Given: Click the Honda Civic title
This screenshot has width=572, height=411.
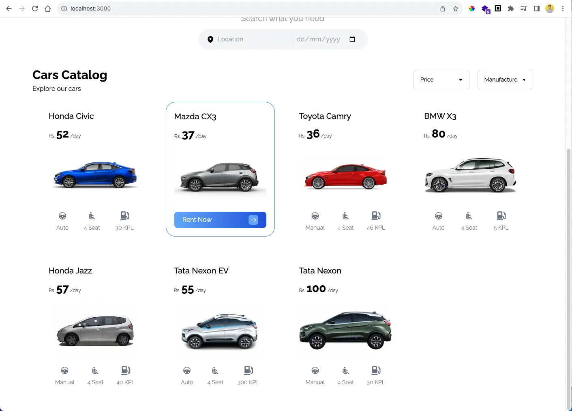Looking at the screenshot, I should [71, 116].
